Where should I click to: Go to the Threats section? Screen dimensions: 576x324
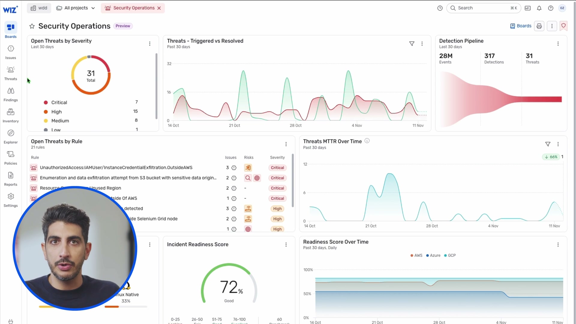tap(10, 73)
